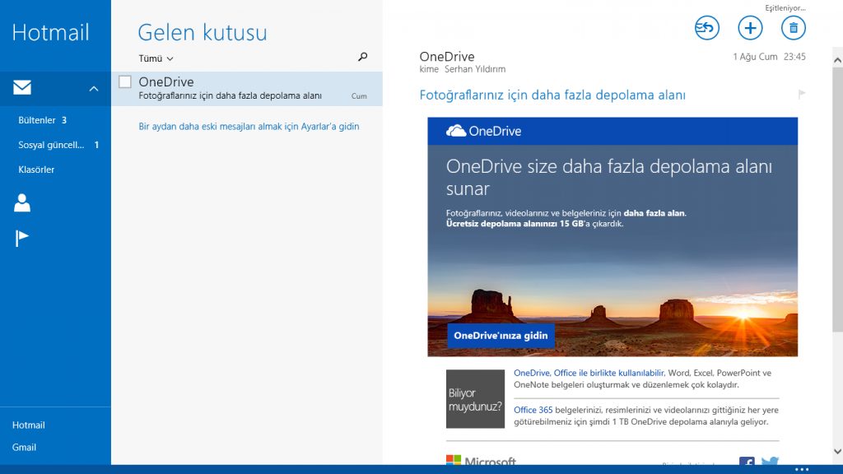843x474 pixels.
Task: Open Klasörler in the sidebar
Action: [x=36, y=170]
